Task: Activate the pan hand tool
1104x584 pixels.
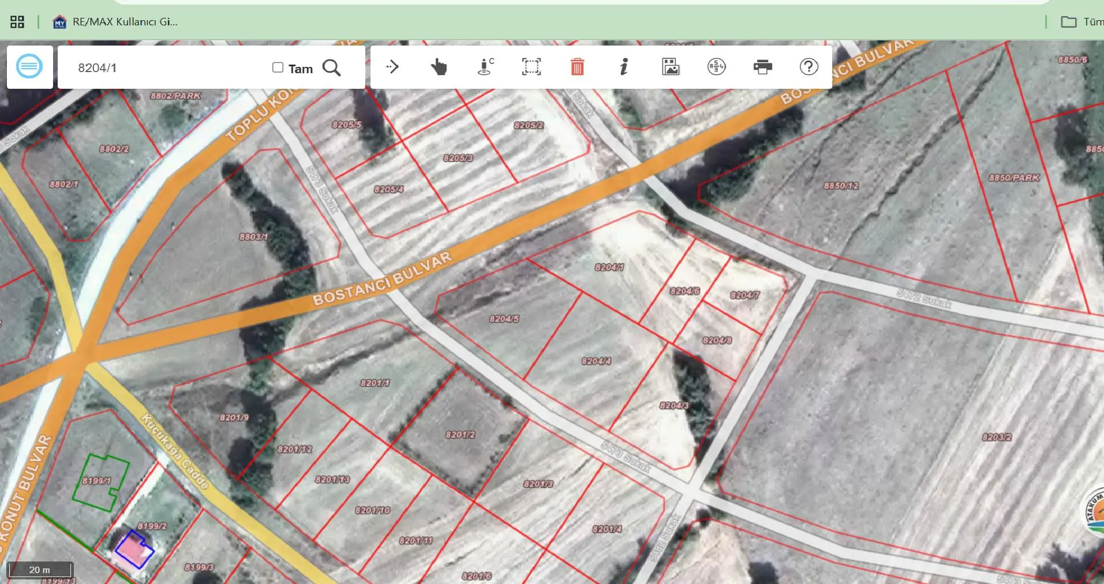Action: [x=439, y=67]
